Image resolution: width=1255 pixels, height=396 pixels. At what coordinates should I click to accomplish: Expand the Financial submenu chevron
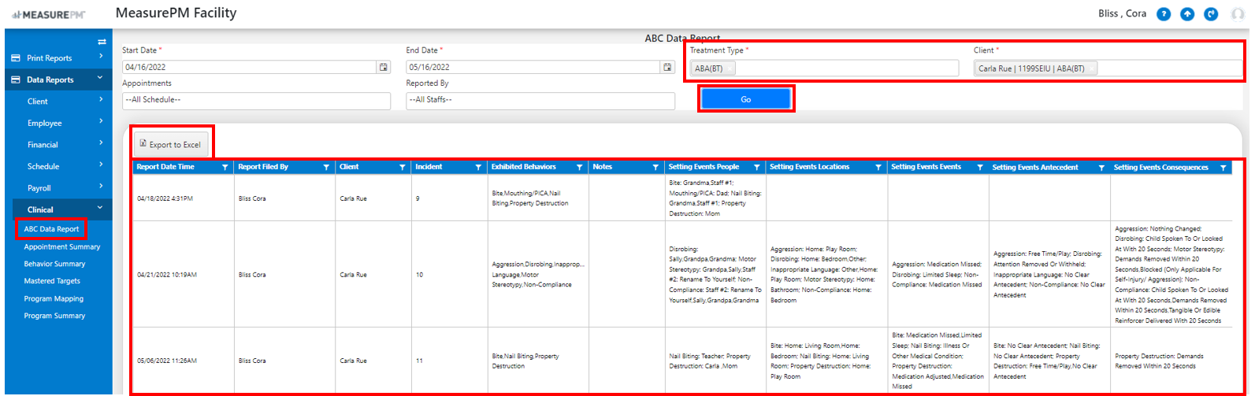coord(101,142)
